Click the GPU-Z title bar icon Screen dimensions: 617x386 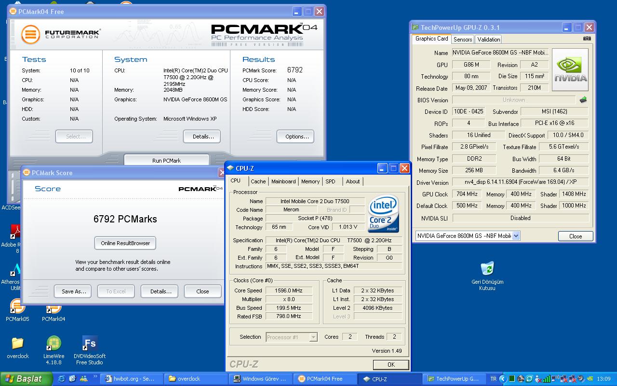415,28
